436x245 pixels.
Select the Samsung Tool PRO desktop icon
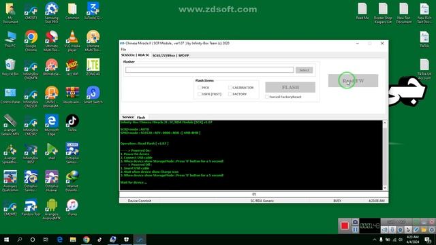(52, 12)
